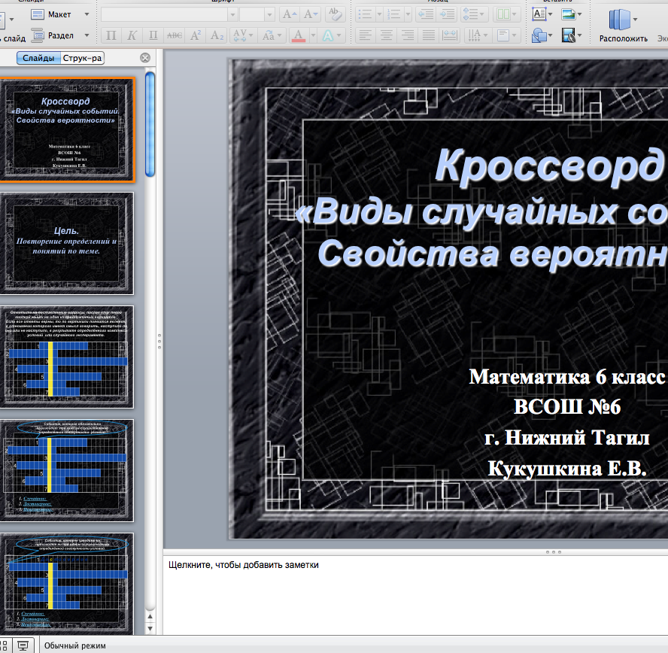The image size is (668, 653).
Task: Toggle italic (К) formatting
Action: tap(132, 35)
